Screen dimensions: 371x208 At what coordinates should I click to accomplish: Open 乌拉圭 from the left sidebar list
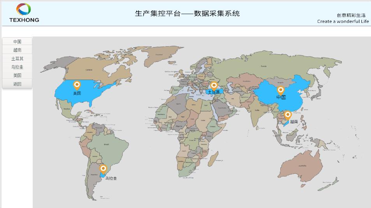click(x=17, y=67)
